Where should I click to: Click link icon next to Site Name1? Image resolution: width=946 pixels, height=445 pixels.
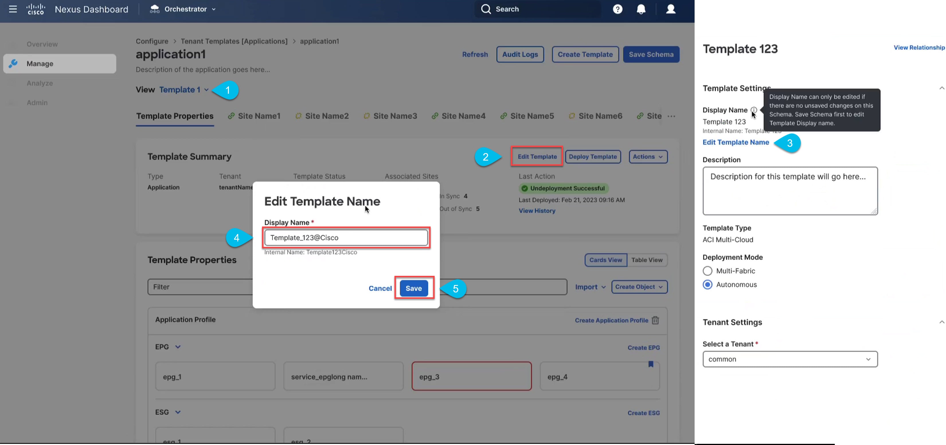[x=231, y=116]
